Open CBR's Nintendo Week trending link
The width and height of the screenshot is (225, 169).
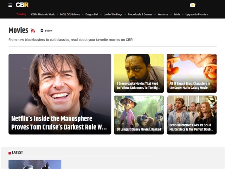click(x=43, y=14)
